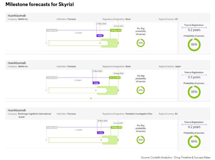Select the green forecast date tag in Japan row
The width and height of the screenshot is (215, 160).
(115, 78)
